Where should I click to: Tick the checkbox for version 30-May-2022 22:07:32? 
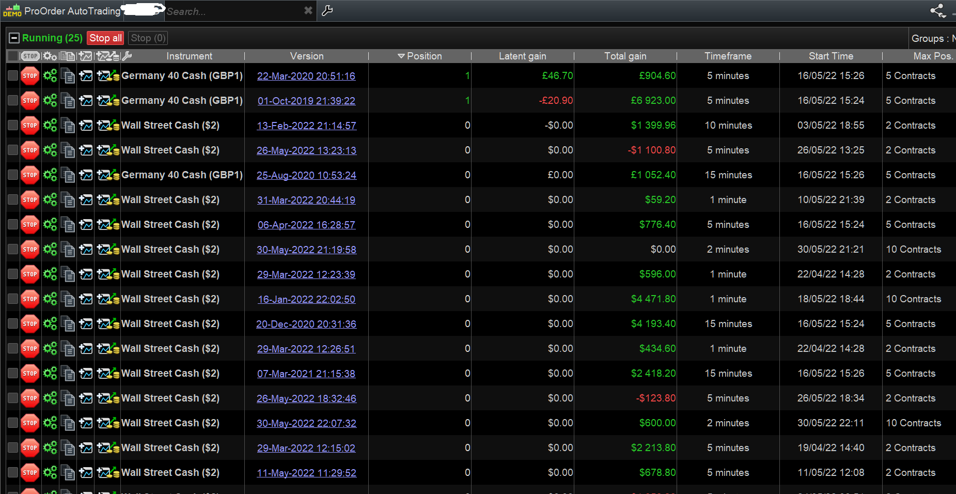coord(13,423)
